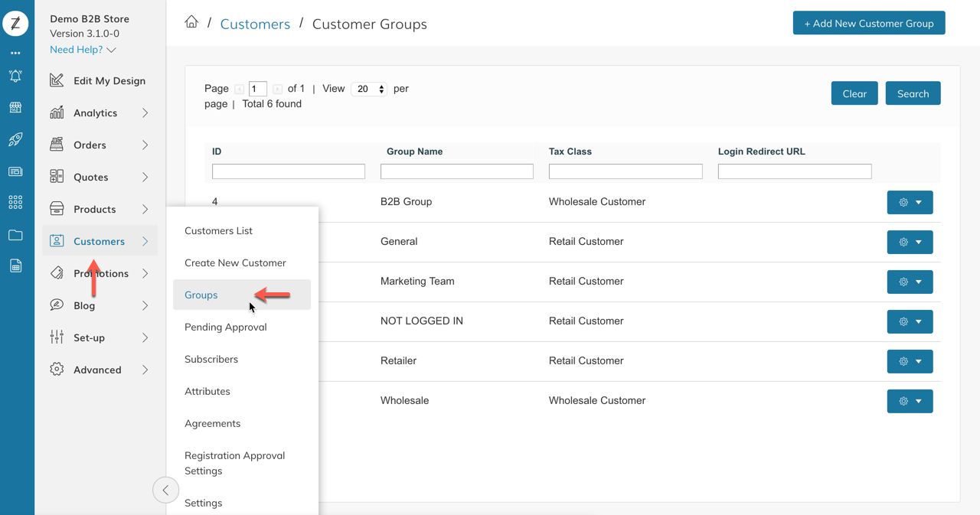The image size is (980, 515).
Task: Open the apps grid icon in left rail
Action: (x=15, y=203)
